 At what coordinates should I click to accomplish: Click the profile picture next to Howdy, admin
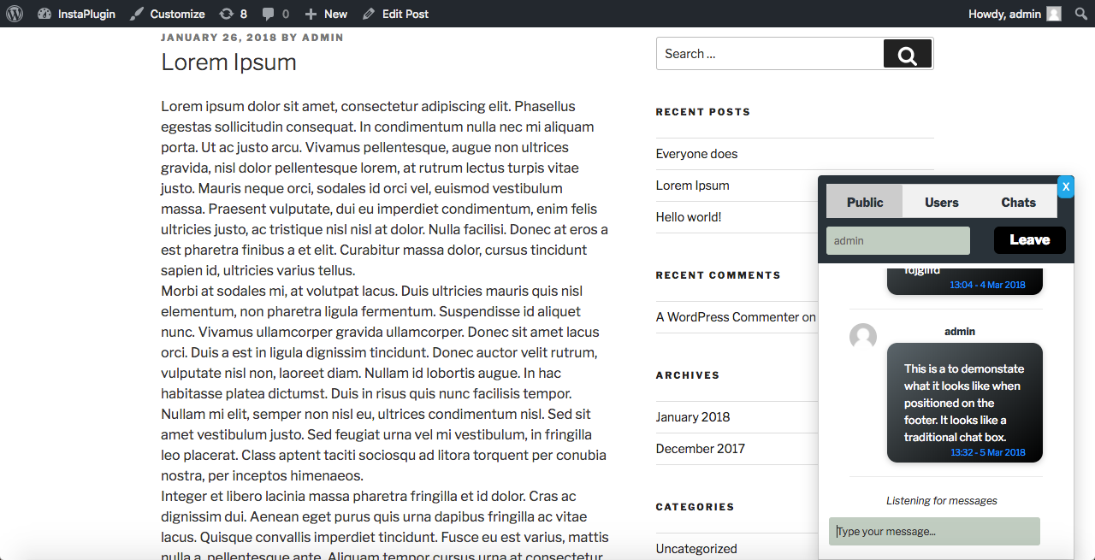point(1054,13)
